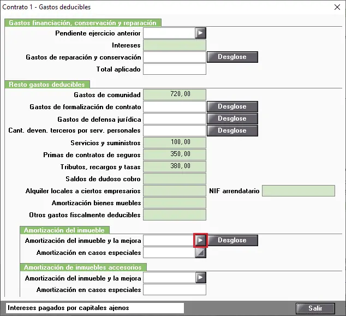Select Tributos, recargos y tasas field 380,00
The width and height of the screenshot is (346, 316).
tap(175, 167)
